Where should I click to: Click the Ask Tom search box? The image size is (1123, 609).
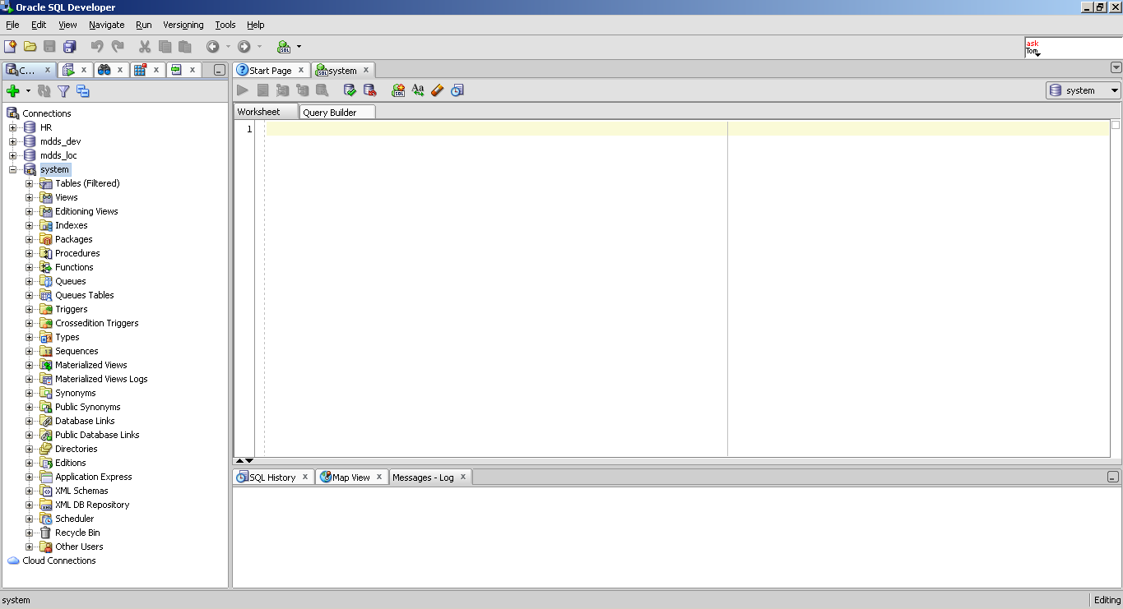[1073, 48]
